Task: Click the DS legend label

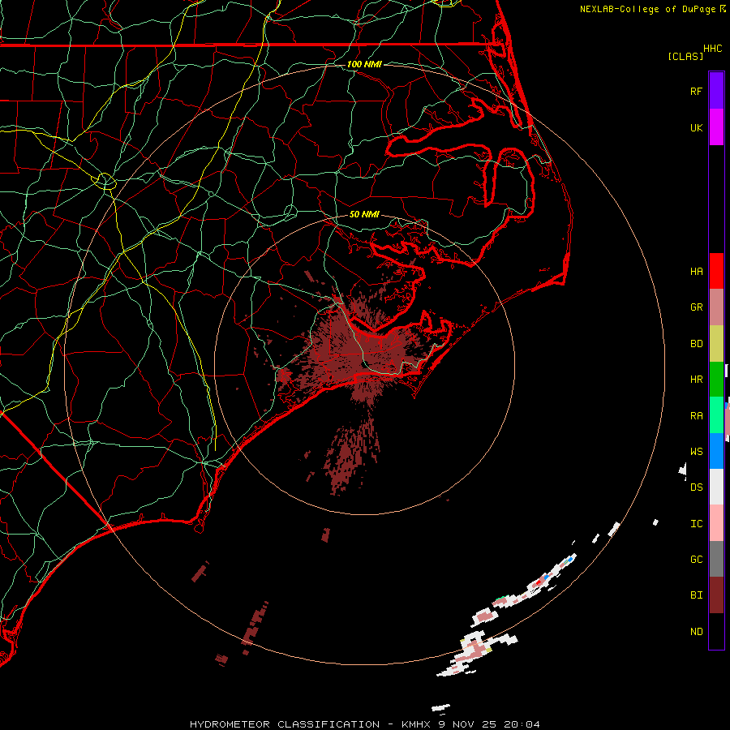Action: point(696,487)
